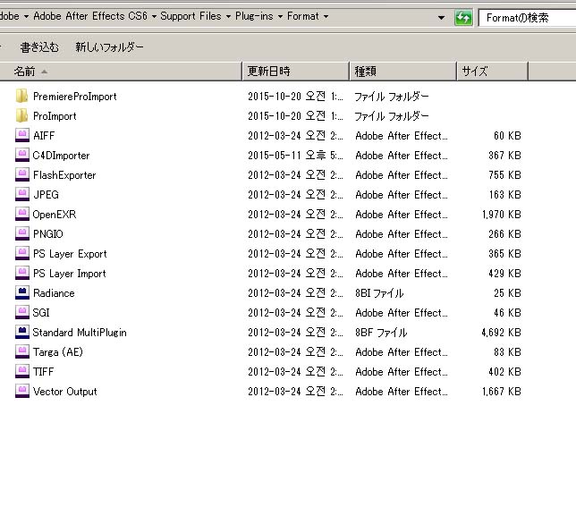Click the 25 KB size value
This screenshot has width=576, height=524.
point(507,293)
